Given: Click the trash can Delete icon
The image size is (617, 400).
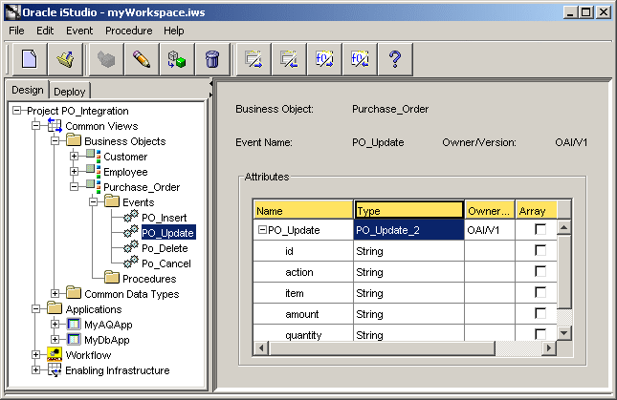Looking at the screenshot, I should coord(212,59).
